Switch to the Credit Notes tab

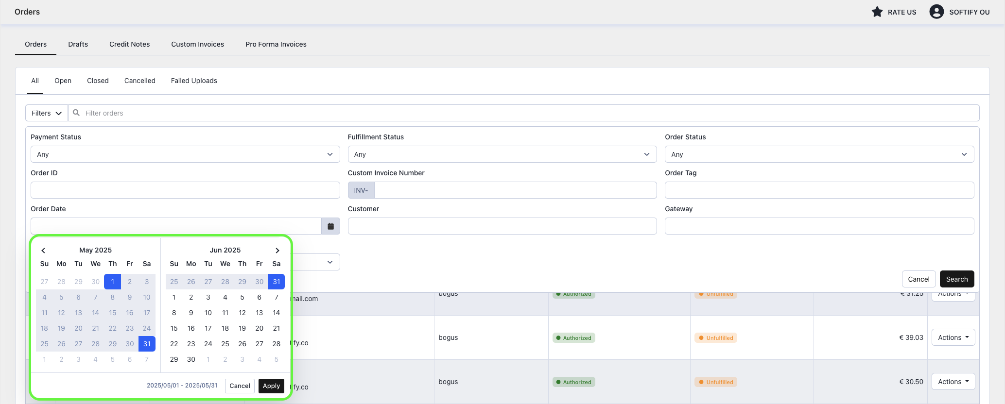[x=129, y=44]
